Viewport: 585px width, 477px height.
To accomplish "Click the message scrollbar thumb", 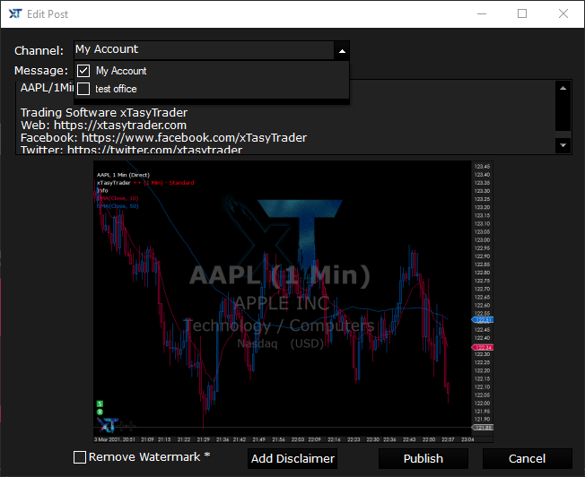I will pos(563,112).
